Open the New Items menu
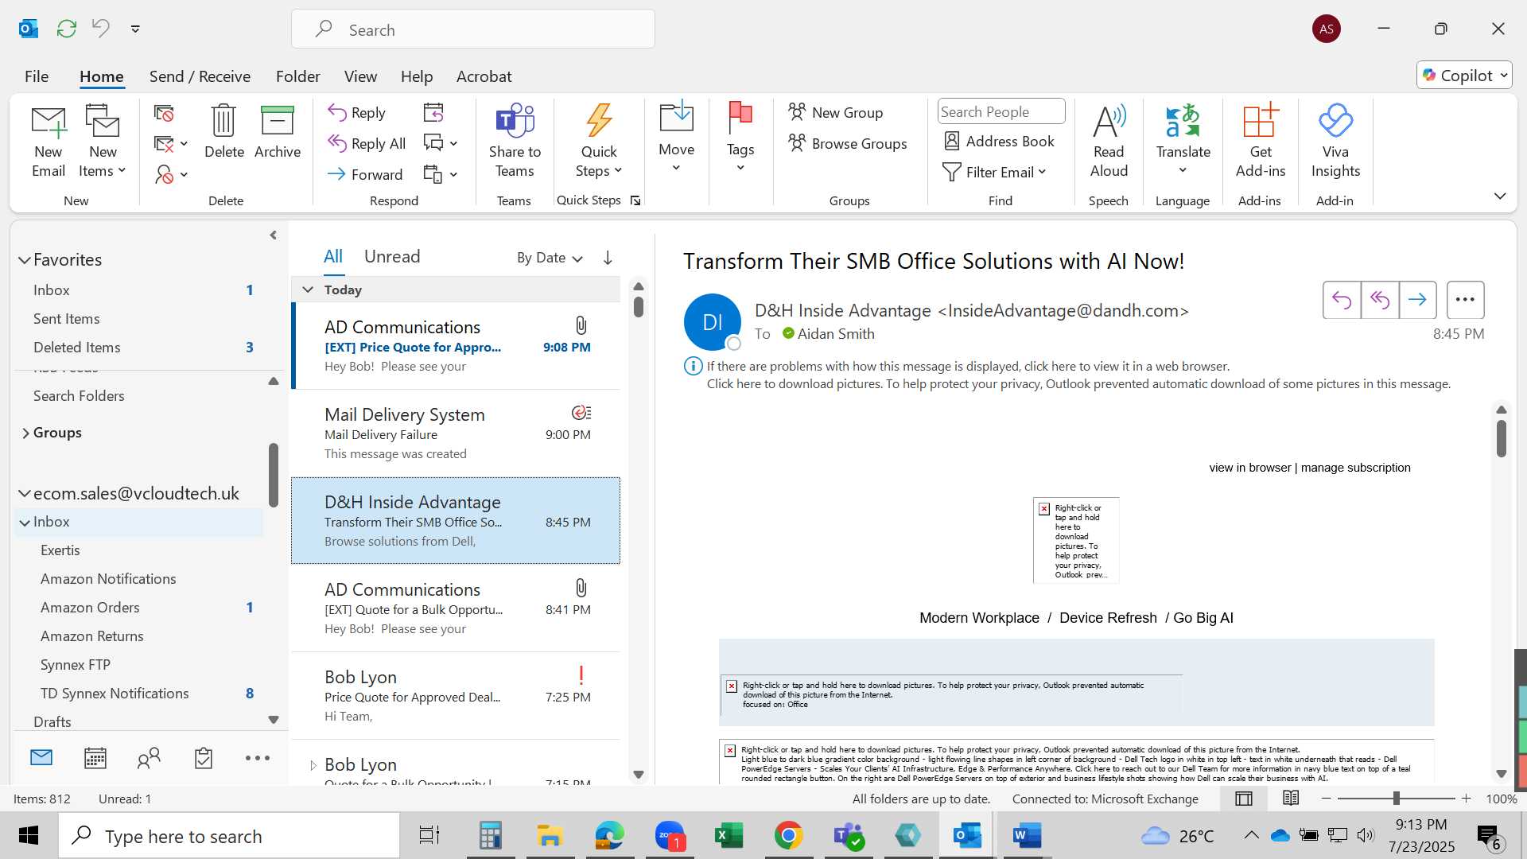1527x859 pixels. point(103,142)
